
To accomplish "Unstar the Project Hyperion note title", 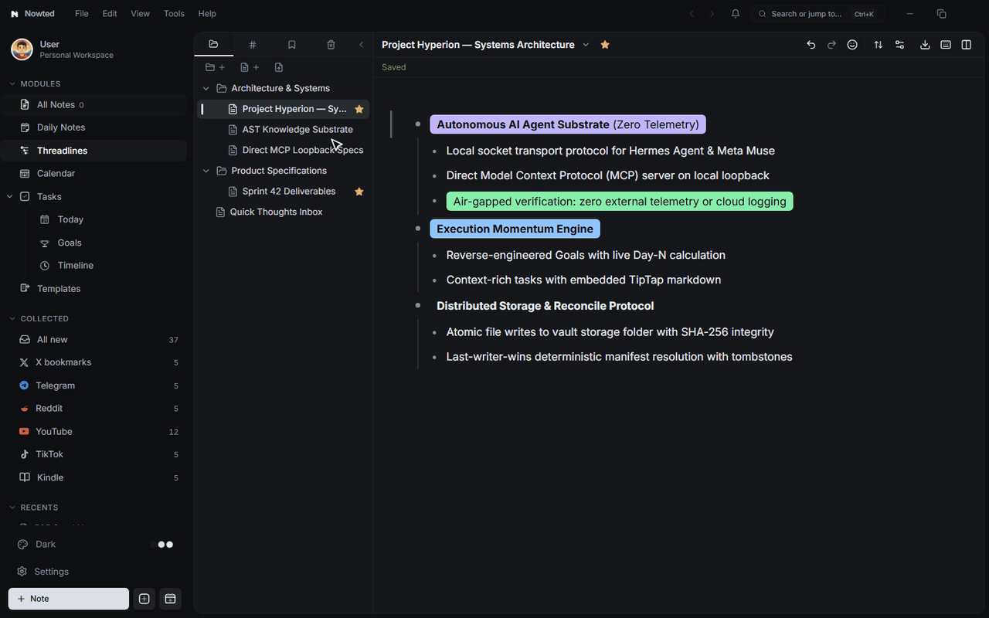I will click(605, 45).
